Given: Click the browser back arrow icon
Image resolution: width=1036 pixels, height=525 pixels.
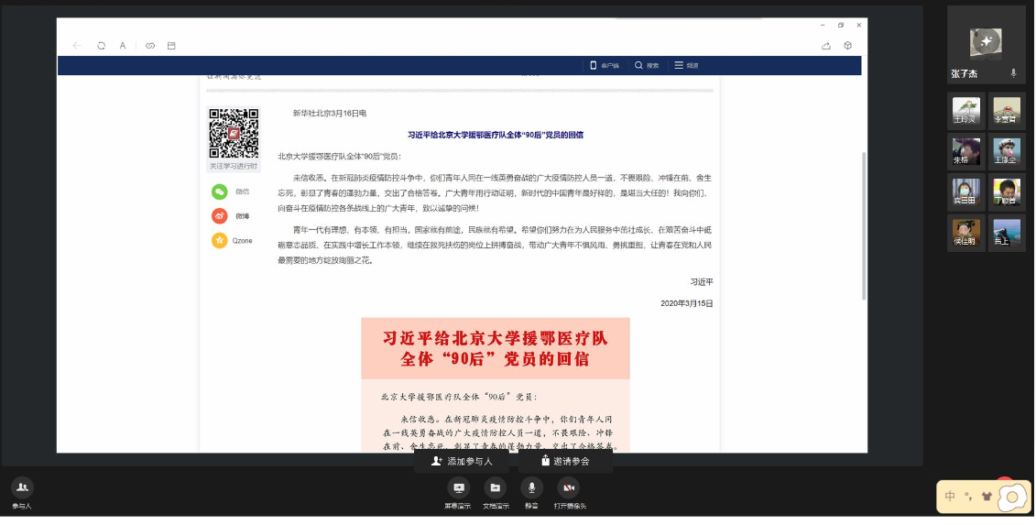Looking at the screenshot, I should (x=77, y=45).
